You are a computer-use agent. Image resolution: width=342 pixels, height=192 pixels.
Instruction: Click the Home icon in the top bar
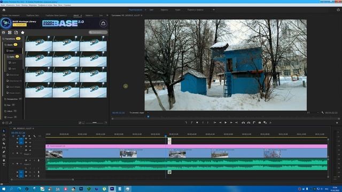(x=4, y=10)
